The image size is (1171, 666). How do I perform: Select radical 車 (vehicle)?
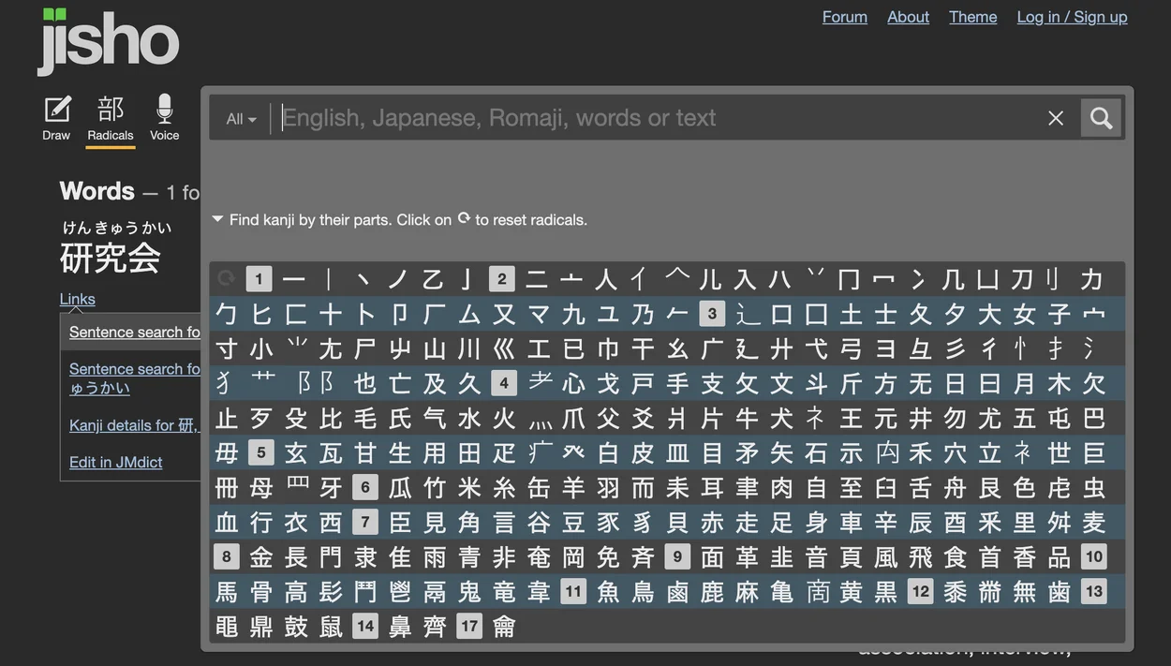851,522
